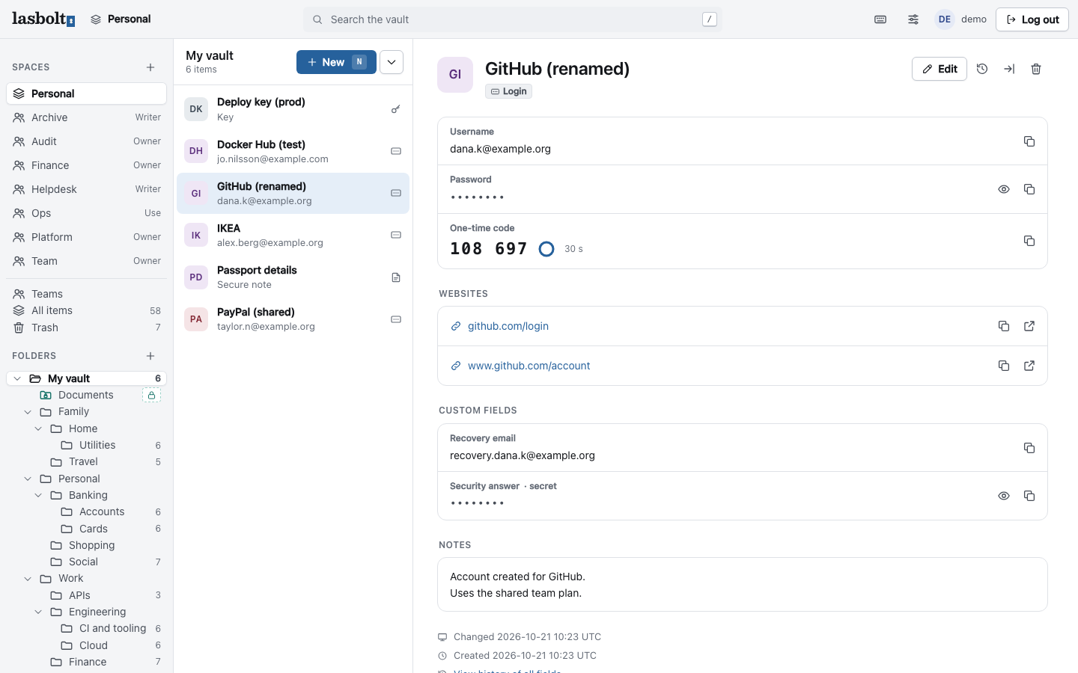
Task: Click the one-time code countdown ring
Action: [546, 249]
